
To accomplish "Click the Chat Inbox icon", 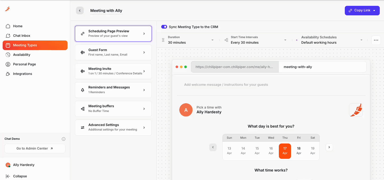I will pyautogui.click(x=8, y=36).
